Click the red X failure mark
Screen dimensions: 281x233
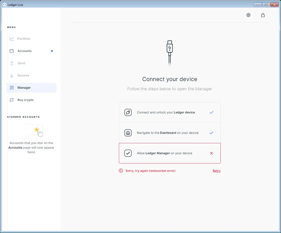pos(212,153)
